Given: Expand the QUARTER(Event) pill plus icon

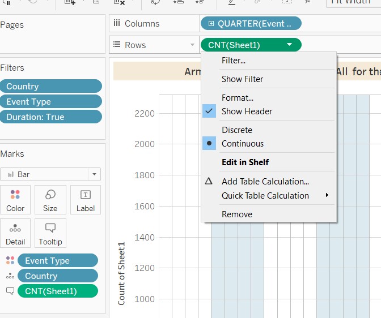Looking at the screenshot, I should [211, 24].
